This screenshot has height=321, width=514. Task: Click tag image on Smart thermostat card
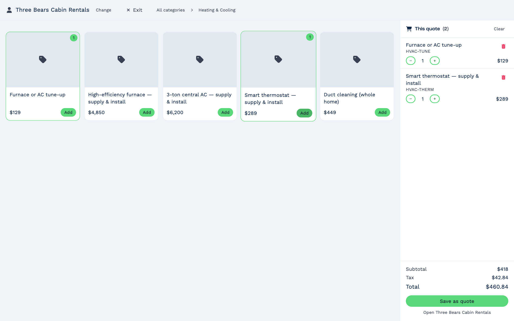[x=278, y=59]
